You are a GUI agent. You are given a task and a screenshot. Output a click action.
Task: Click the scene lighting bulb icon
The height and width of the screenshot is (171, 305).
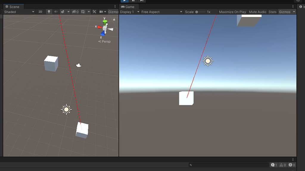[49, 12]
